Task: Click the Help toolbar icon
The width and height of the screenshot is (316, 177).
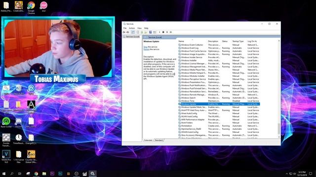Action: coord(150,32)
